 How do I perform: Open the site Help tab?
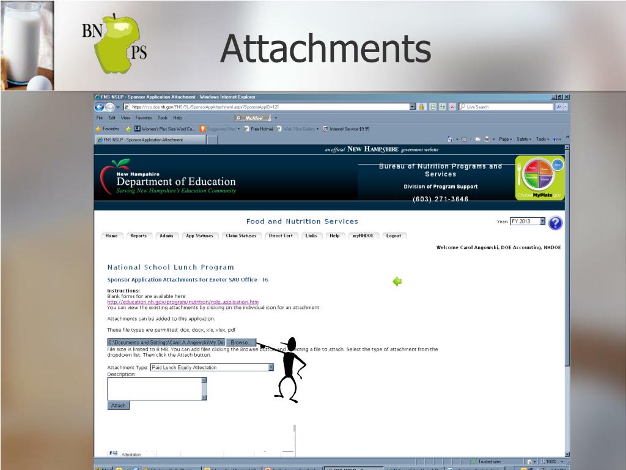[334, 236]
